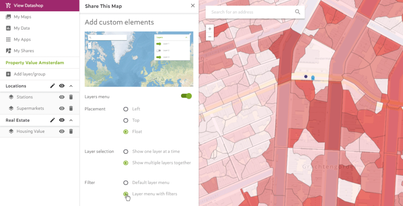Click the My Apps grid icon
The height and width of the screenshot is (206, 403).
point(8,39)
